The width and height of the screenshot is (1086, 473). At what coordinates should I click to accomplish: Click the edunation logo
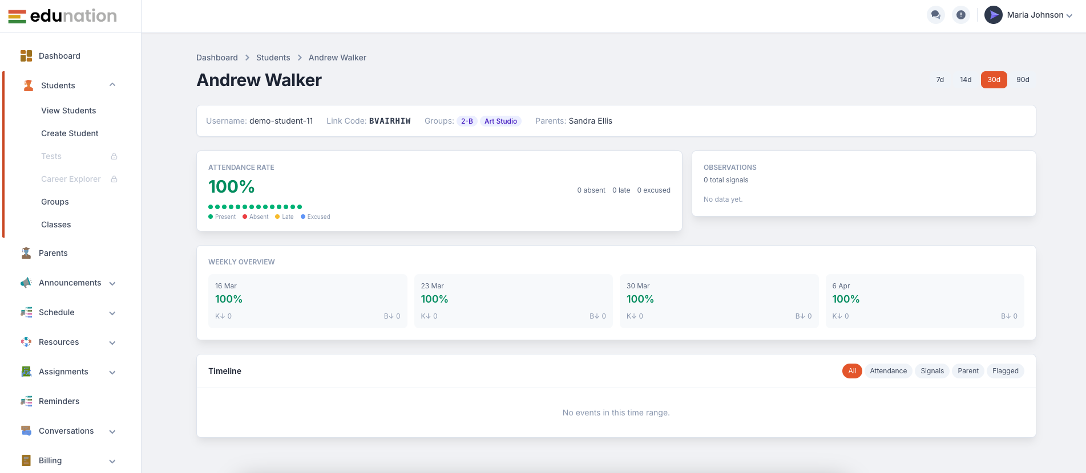coord(63,16)
